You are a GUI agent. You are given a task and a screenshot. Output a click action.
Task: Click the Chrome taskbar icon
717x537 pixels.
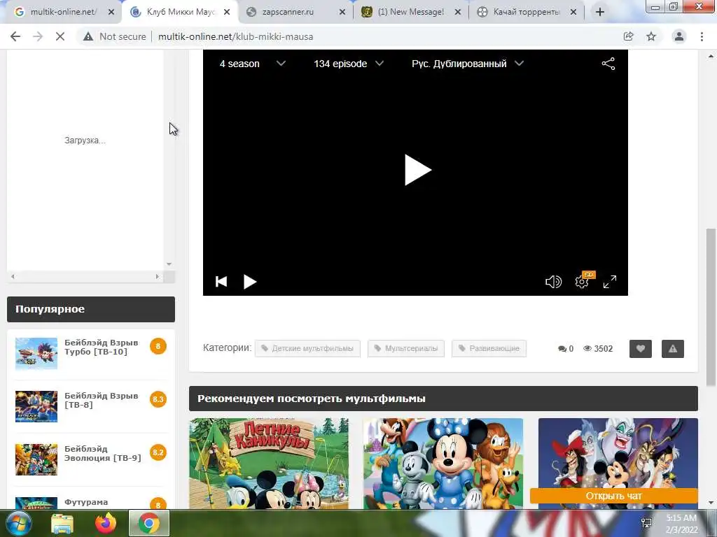click(149, 523)
